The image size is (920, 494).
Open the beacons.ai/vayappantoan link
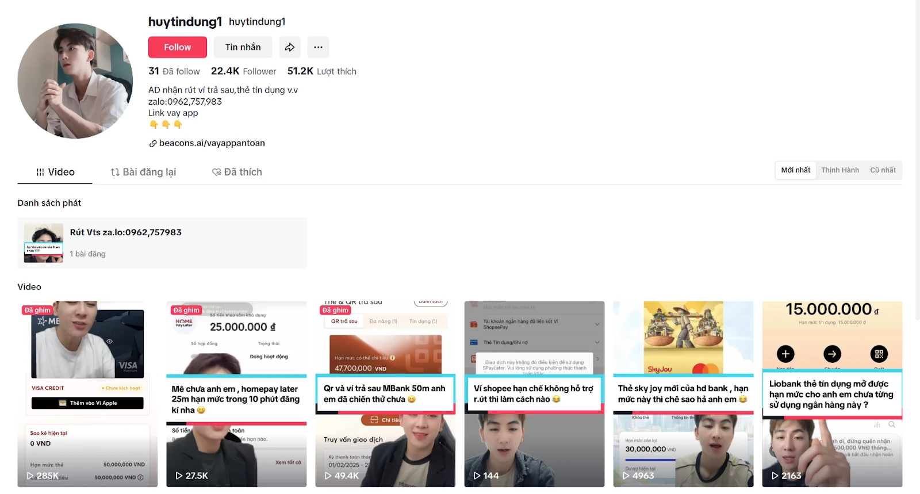212,143
